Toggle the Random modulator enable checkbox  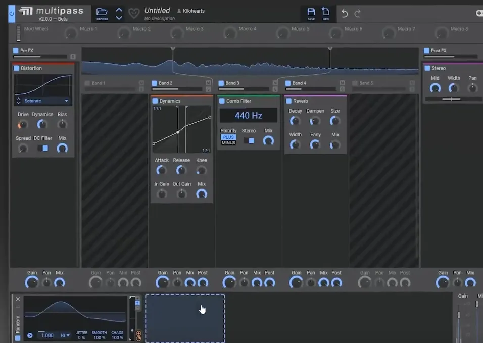click(x=18, y=338)
